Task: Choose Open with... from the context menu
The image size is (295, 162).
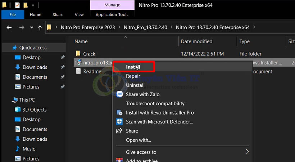Action: [x=139, y=140]
